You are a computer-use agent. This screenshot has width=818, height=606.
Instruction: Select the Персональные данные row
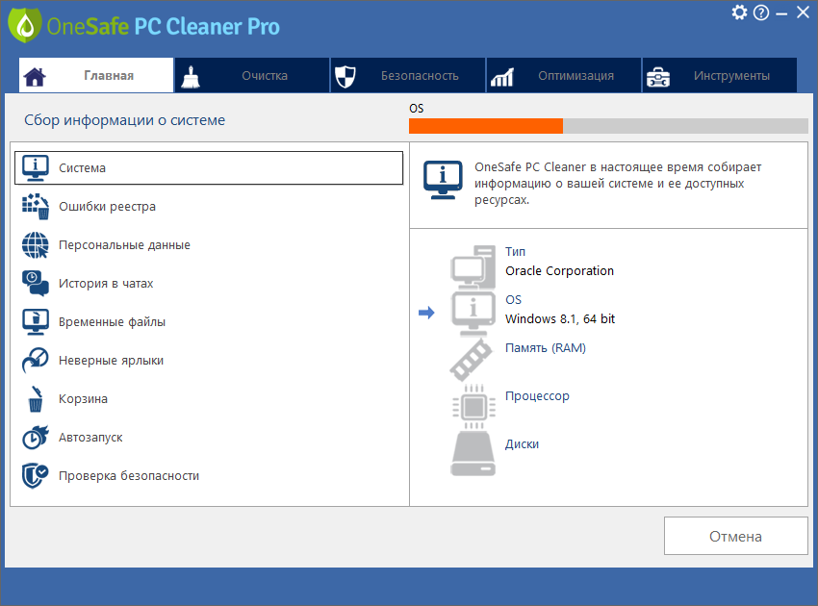[x=209, y=245]
